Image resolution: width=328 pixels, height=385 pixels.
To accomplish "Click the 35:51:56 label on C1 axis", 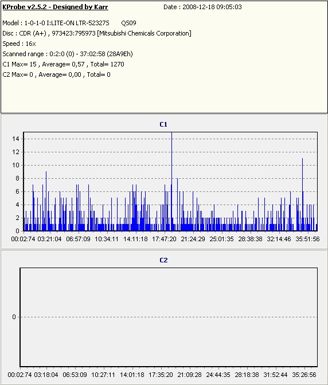I will [307, 239].
